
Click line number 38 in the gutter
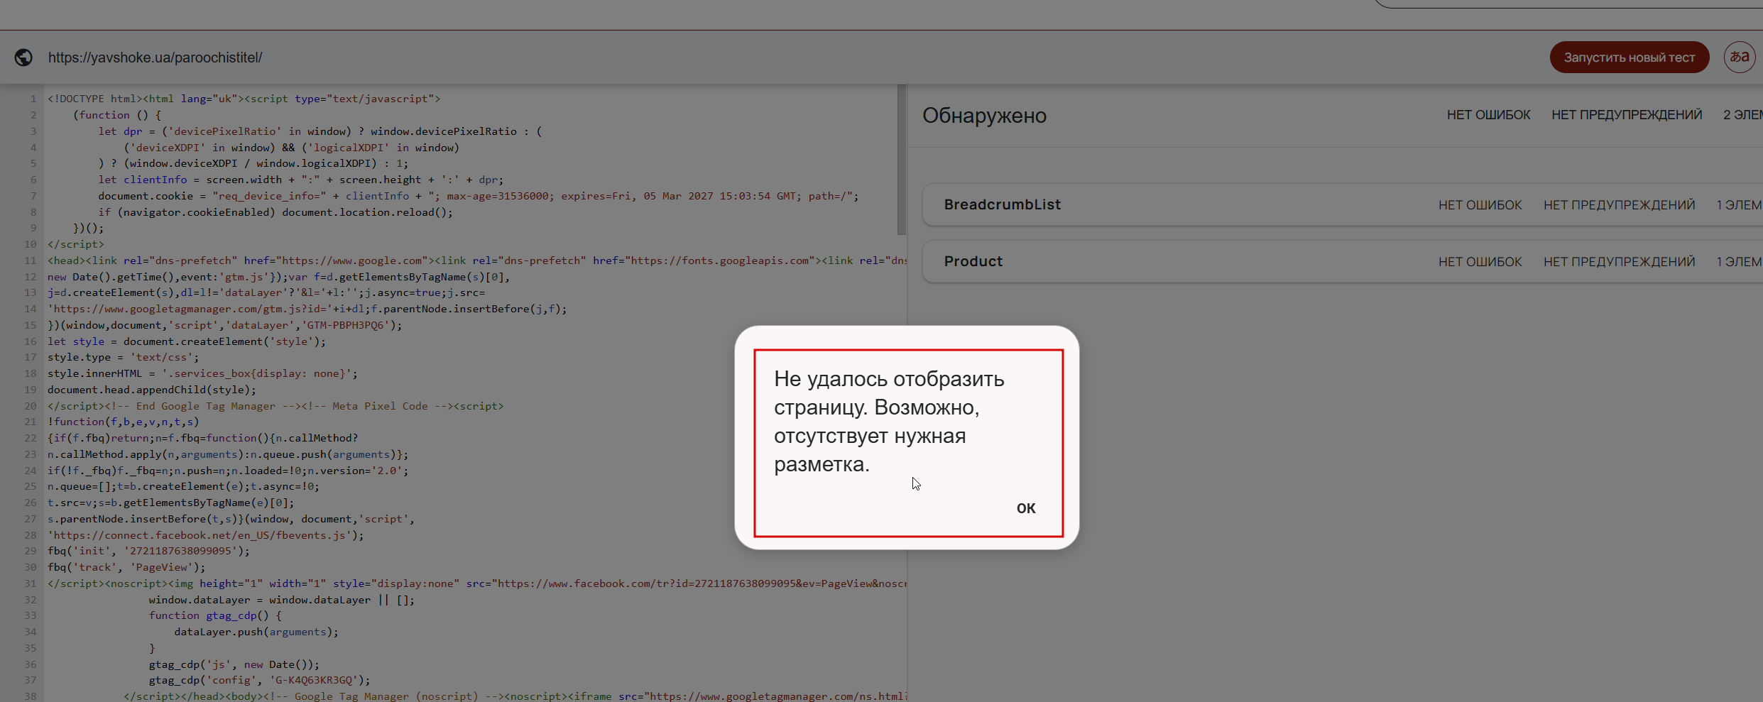pyautogui.click(x=31, y=696)
